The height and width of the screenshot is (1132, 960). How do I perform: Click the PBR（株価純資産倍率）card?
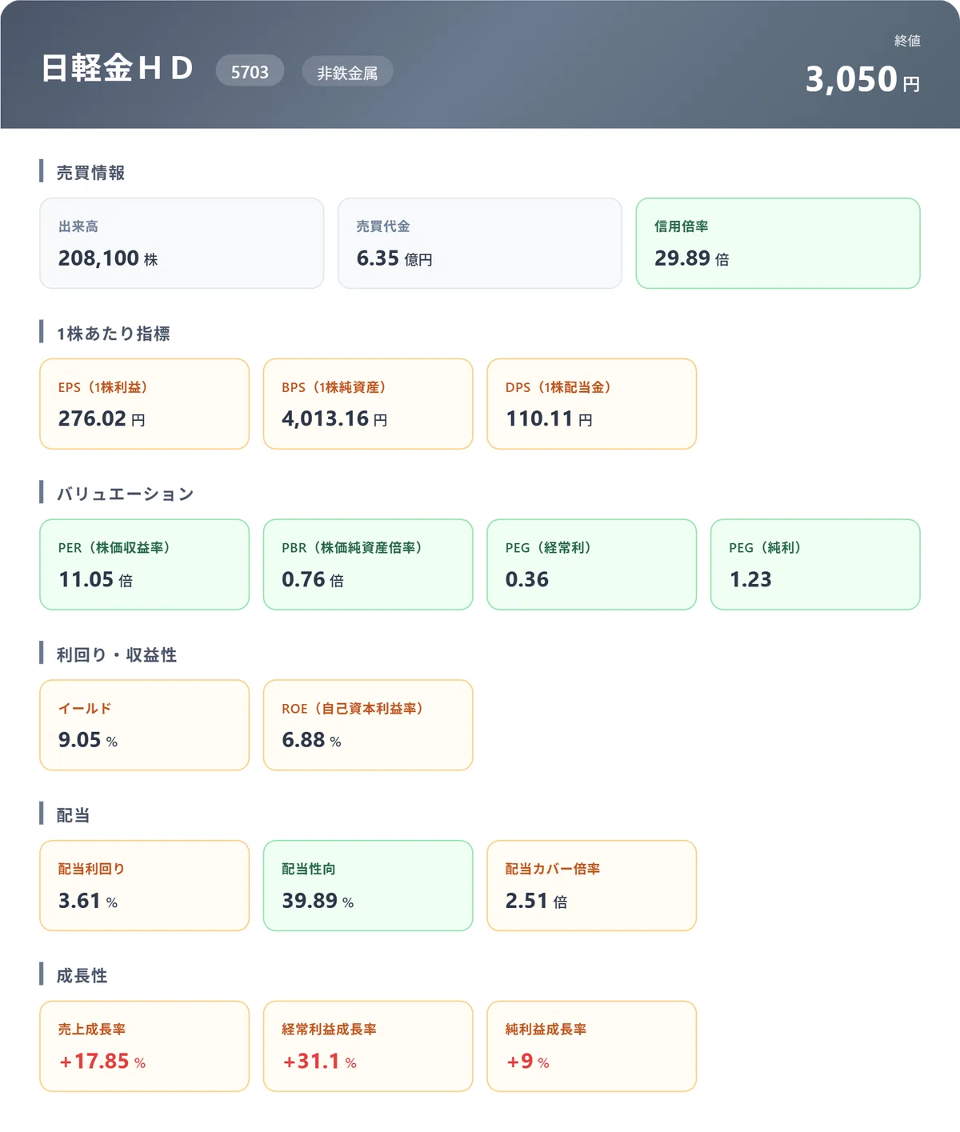368,565
